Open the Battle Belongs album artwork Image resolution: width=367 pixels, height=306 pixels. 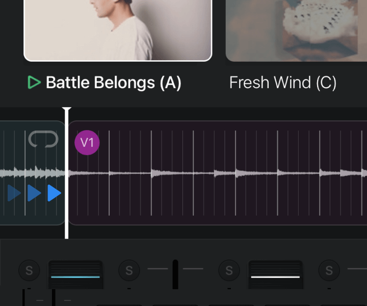(118, 30)
